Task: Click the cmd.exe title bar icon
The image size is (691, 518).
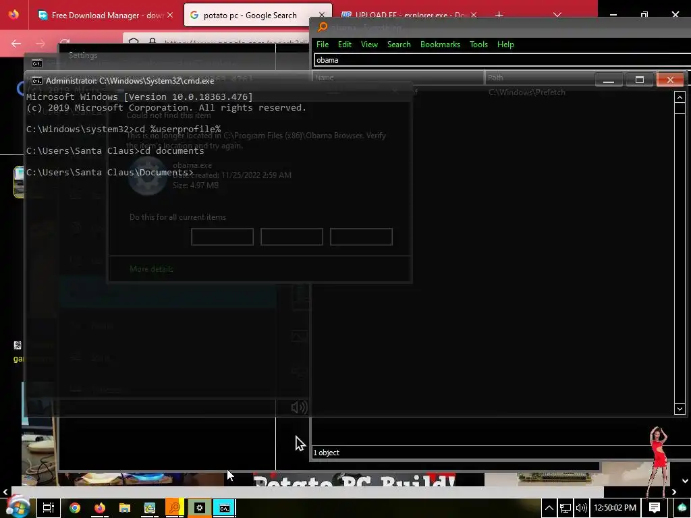Action: 37,81
